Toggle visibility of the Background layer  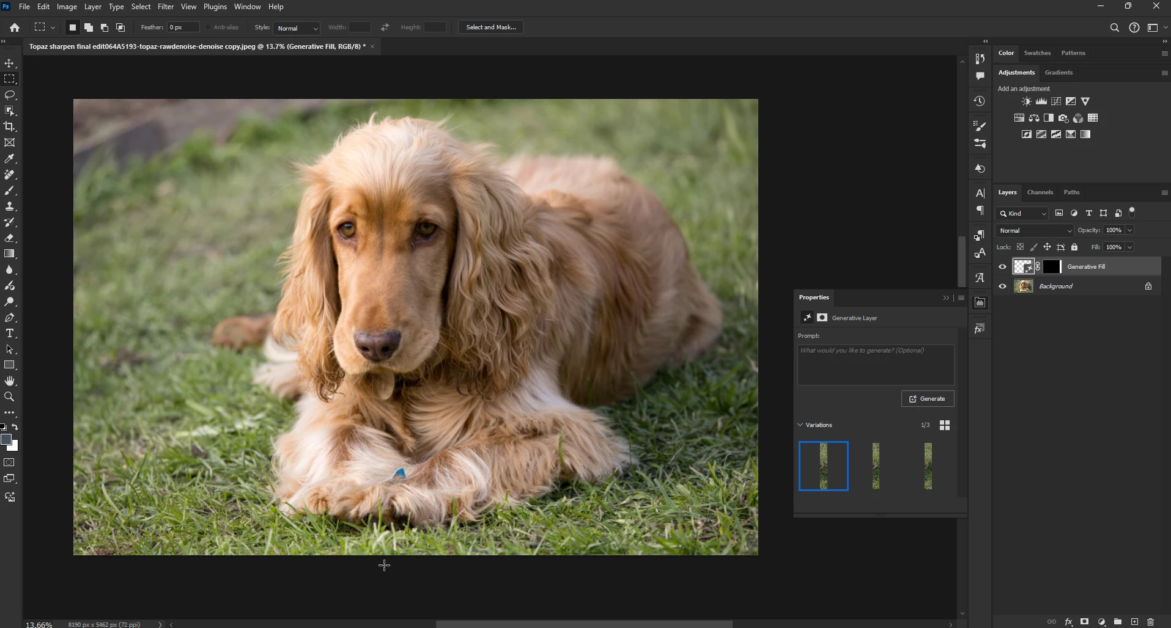(1002, 287)
